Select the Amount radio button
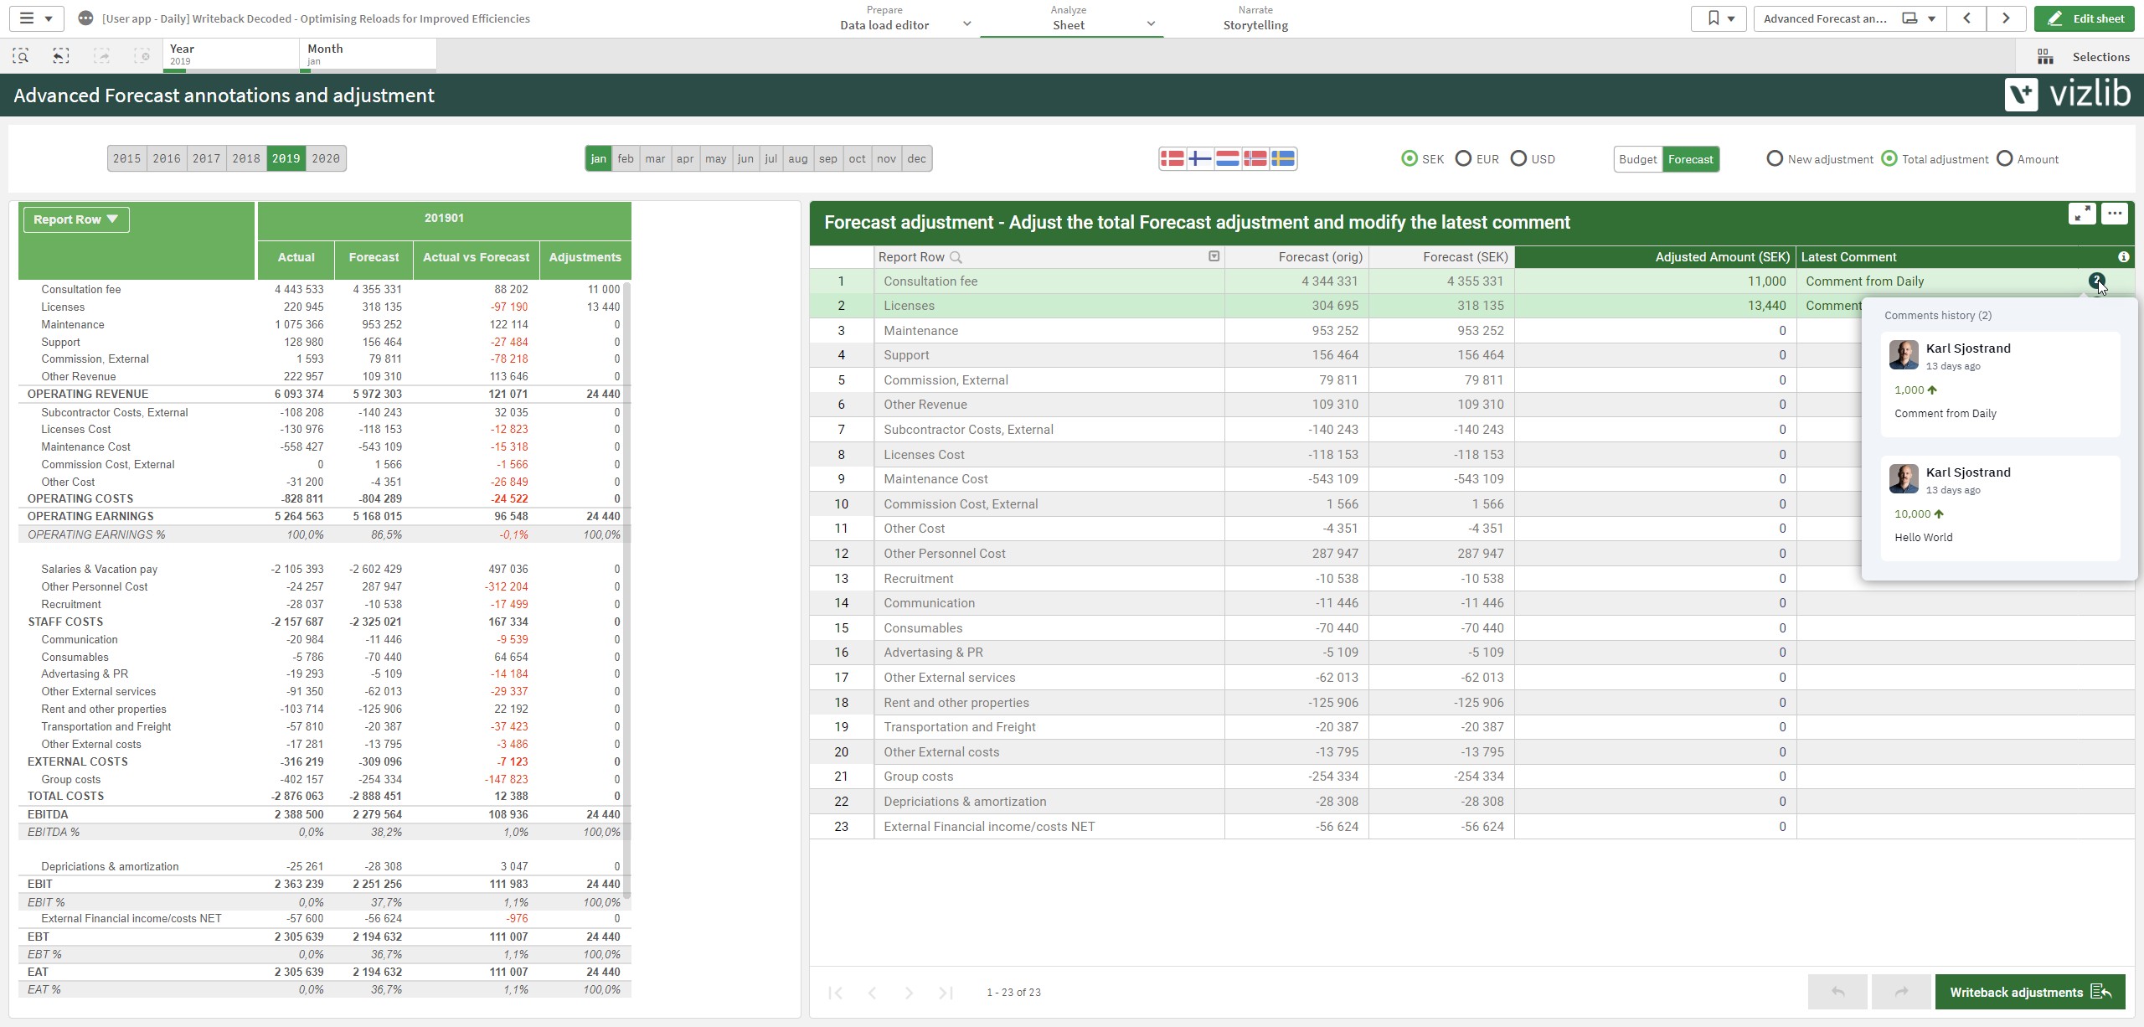The height and width of the screenshot is (1027, 2144). pyautogui.click(x=2005, y=158)
